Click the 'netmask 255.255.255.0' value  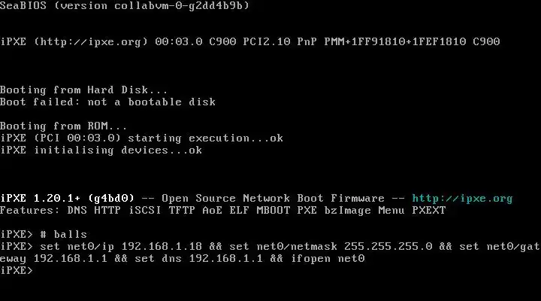[x=361, y=246]
